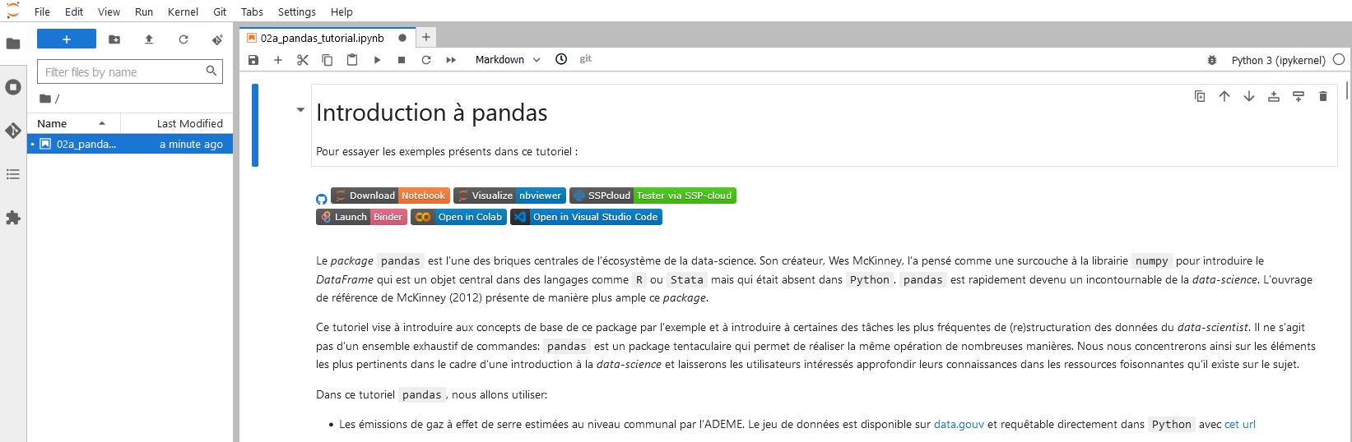Move the cell down with arrow icon
The width and height of the screenshot is (1352, 442).
(x=1249, y=96)
